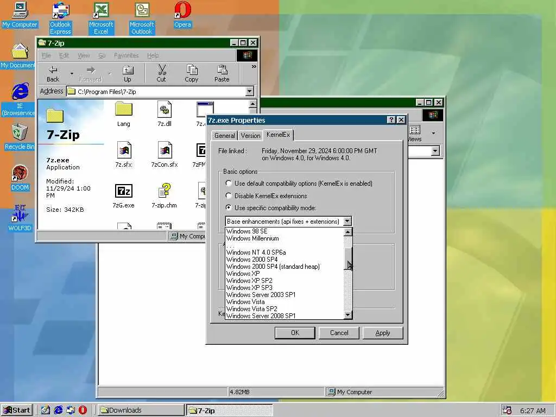Click compatibility list scroll up arrow
This screenshot has width=556, height=417.
tap(348, 232)
